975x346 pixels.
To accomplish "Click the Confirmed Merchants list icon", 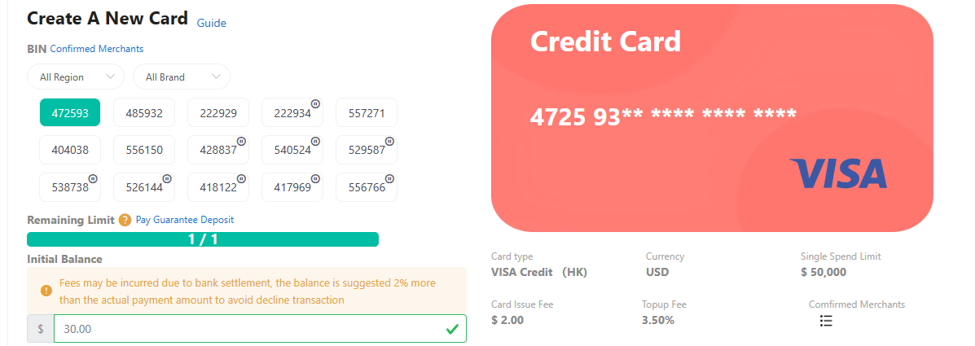I will pos(825,321).
